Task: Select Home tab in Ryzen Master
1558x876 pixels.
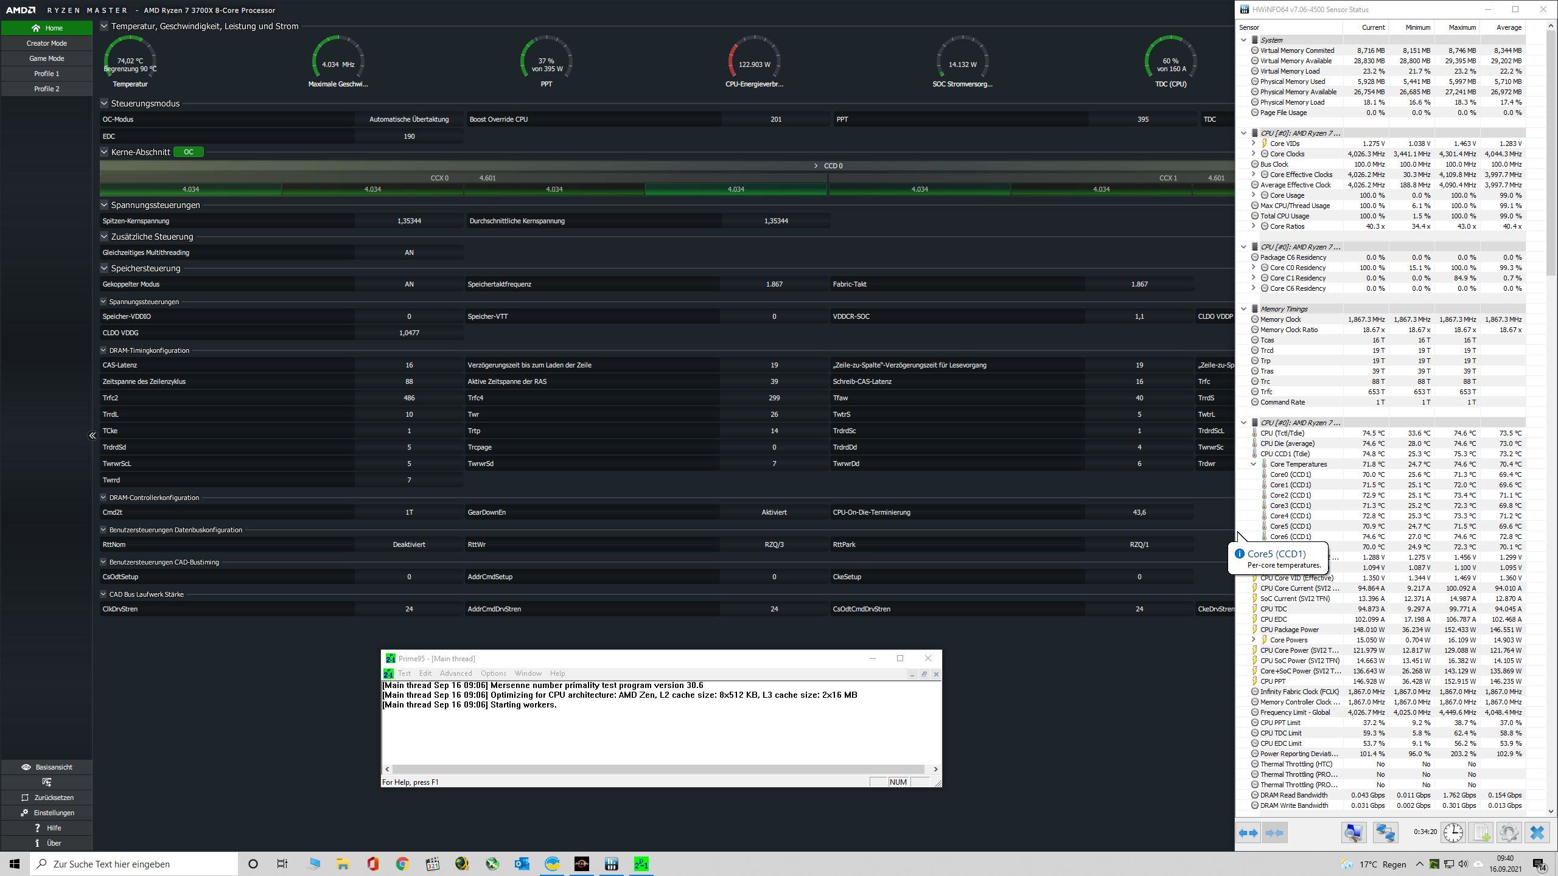Action: [x=47, y=28]
